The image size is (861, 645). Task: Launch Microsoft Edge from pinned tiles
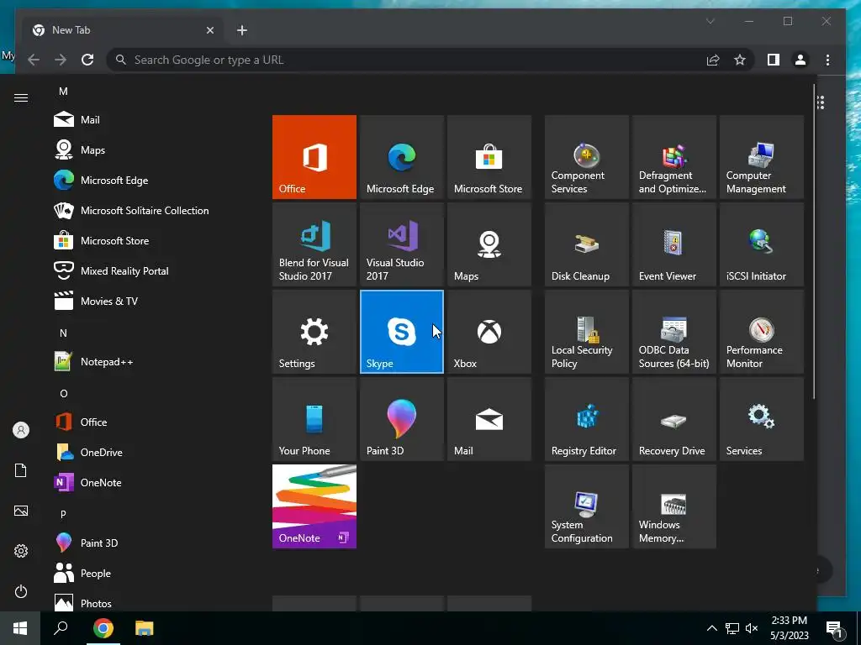[x=401, y=157]
